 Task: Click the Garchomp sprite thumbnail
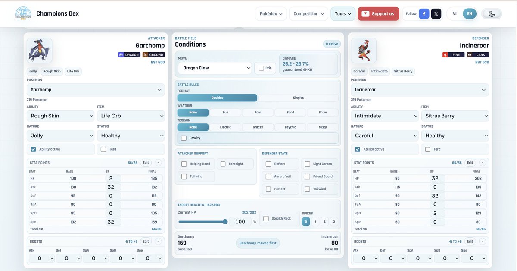tap(40, 50)
